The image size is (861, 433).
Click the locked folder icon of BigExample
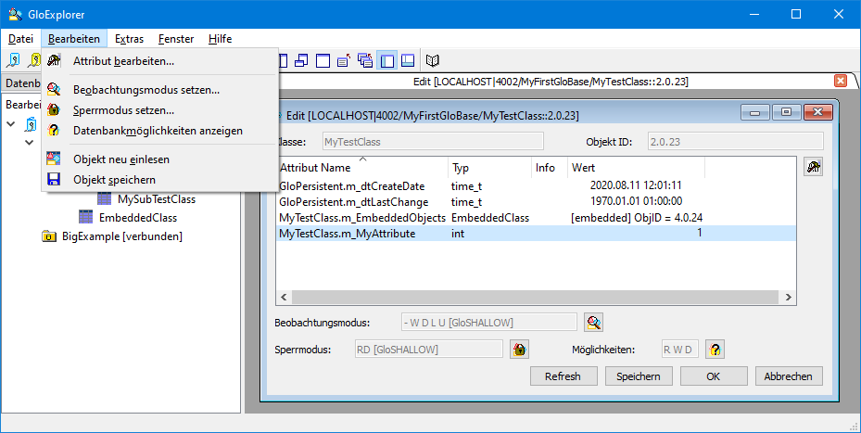(49, 236)
